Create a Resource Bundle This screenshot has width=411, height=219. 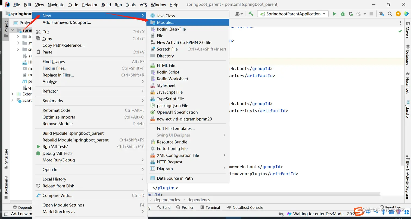tap(188, 142)
